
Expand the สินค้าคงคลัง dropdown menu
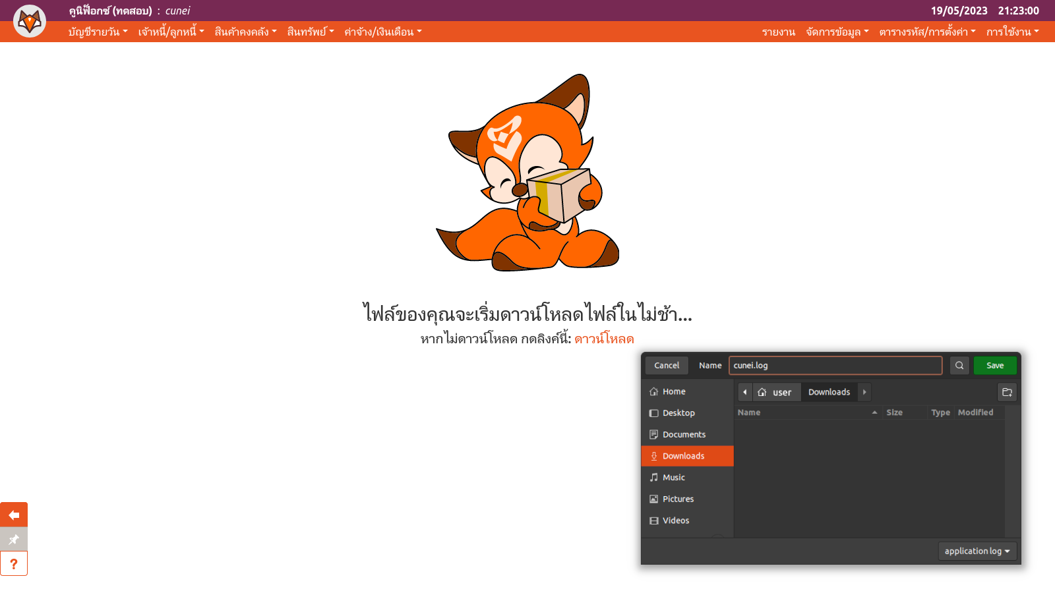(x=245, y=32)
